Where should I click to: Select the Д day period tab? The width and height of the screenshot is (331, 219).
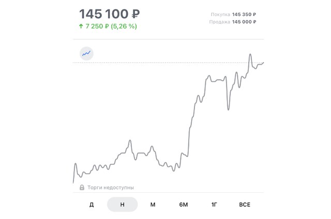pos(92,205)
